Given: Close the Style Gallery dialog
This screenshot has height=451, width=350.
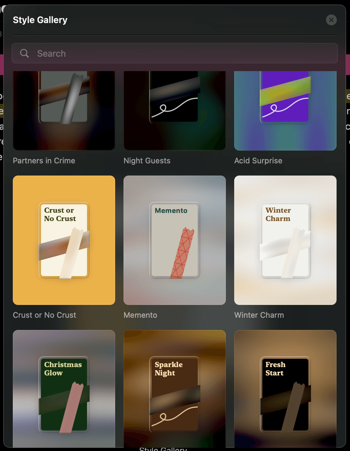Looking at the screenshot, I should tap(331, 20).
